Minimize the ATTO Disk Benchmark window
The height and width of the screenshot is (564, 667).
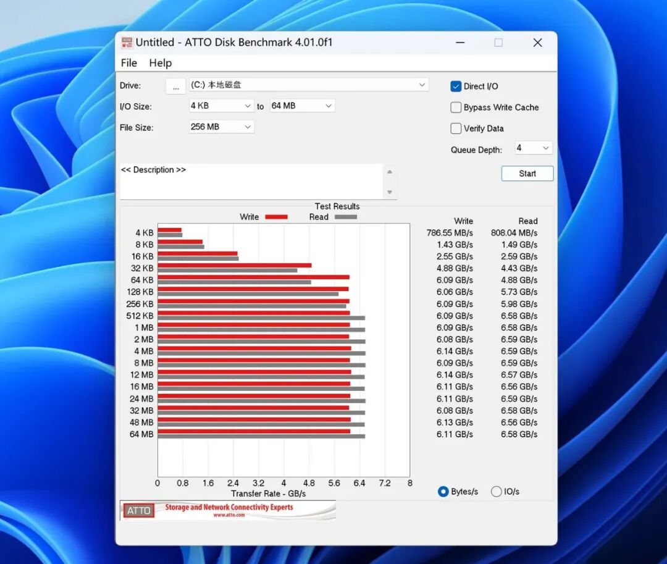[x=460, y=43]
